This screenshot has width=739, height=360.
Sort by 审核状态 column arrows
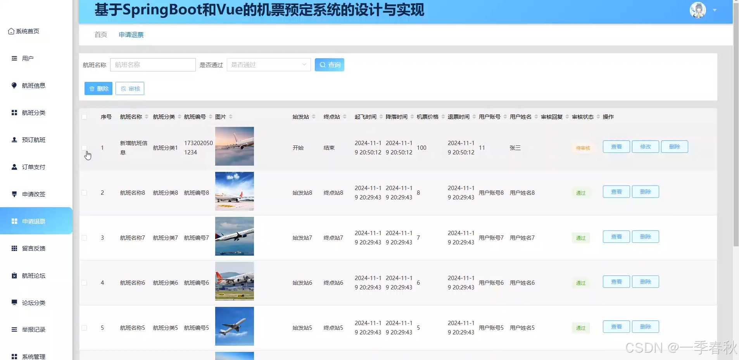pos(598,117)
